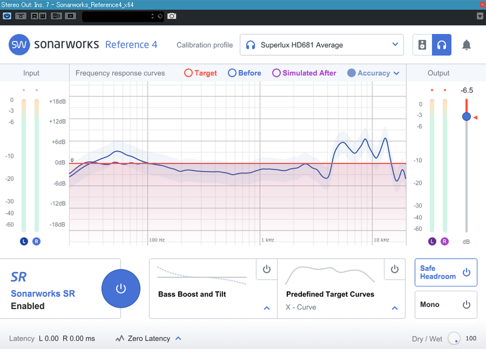Click the left output clip indicator dot
The width and height of the screenshot is (486, 349).
(432, 90)
